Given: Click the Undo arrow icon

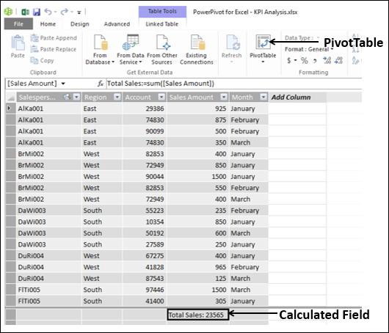Looking at the screenshot, I should point(48,12).
